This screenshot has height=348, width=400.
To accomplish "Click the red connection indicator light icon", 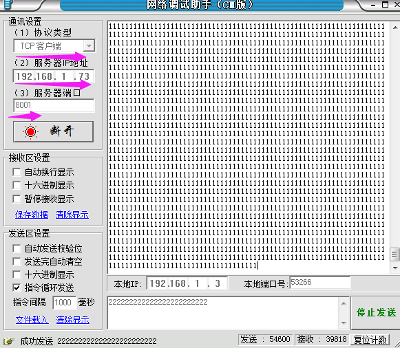I will coord(30,131).
